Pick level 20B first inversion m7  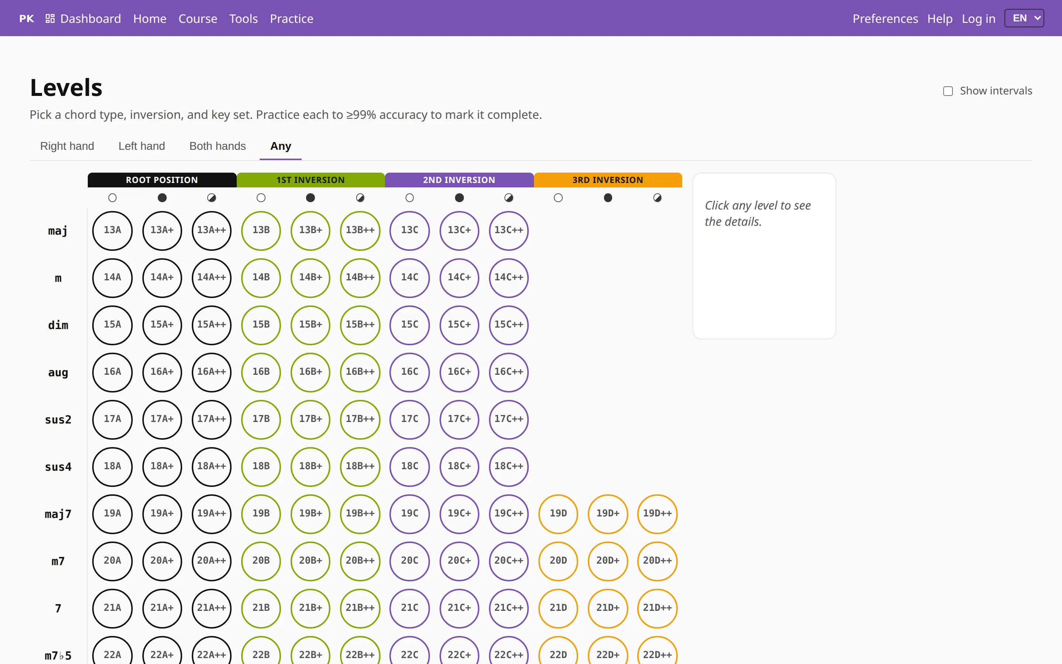point(261,561)
